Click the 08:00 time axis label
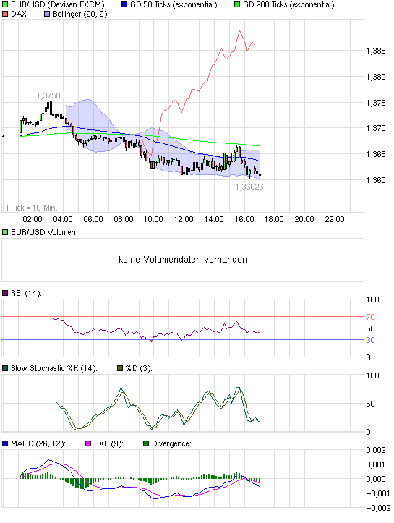394x523 pixels. pyautogui.click(x=124, y=219)
